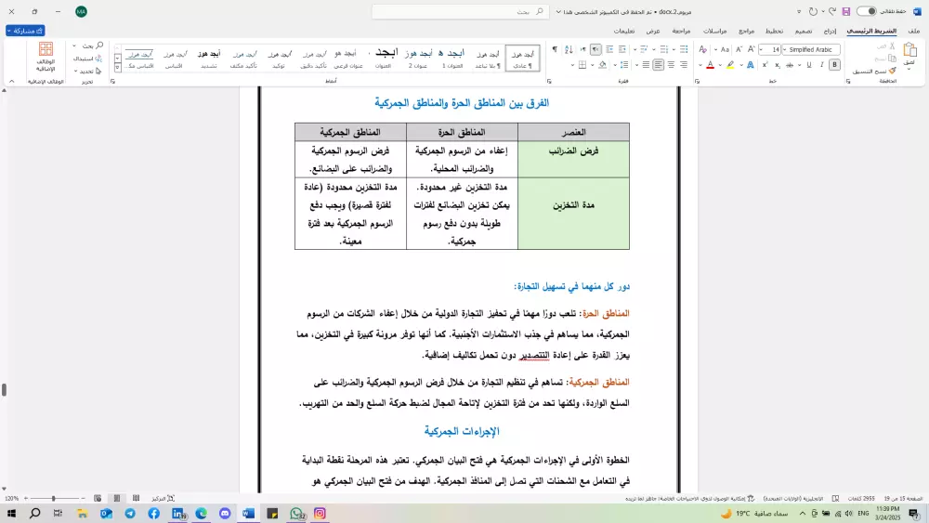This screenshot has height=523, width=929.
Task: Select the عادي (Normal) style
Action: pyautogui.click(x=522, y=58)
